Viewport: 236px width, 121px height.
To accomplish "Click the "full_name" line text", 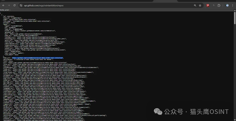I will point(27,21).
